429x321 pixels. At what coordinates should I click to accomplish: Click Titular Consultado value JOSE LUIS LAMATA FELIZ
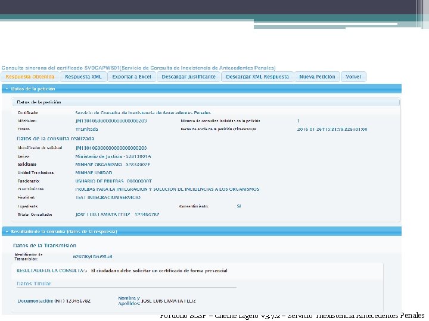(x=117, y=215)
